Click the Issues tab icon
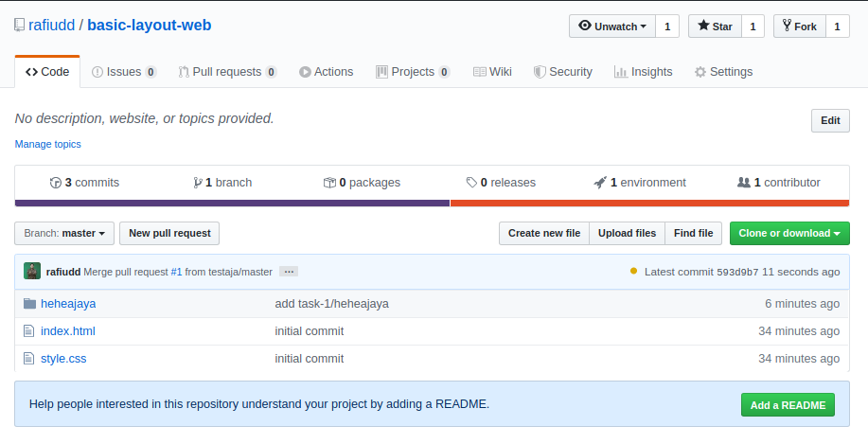The height and width of the screenshot is (444, 868). pyautogui.click(x=97, y=72)
